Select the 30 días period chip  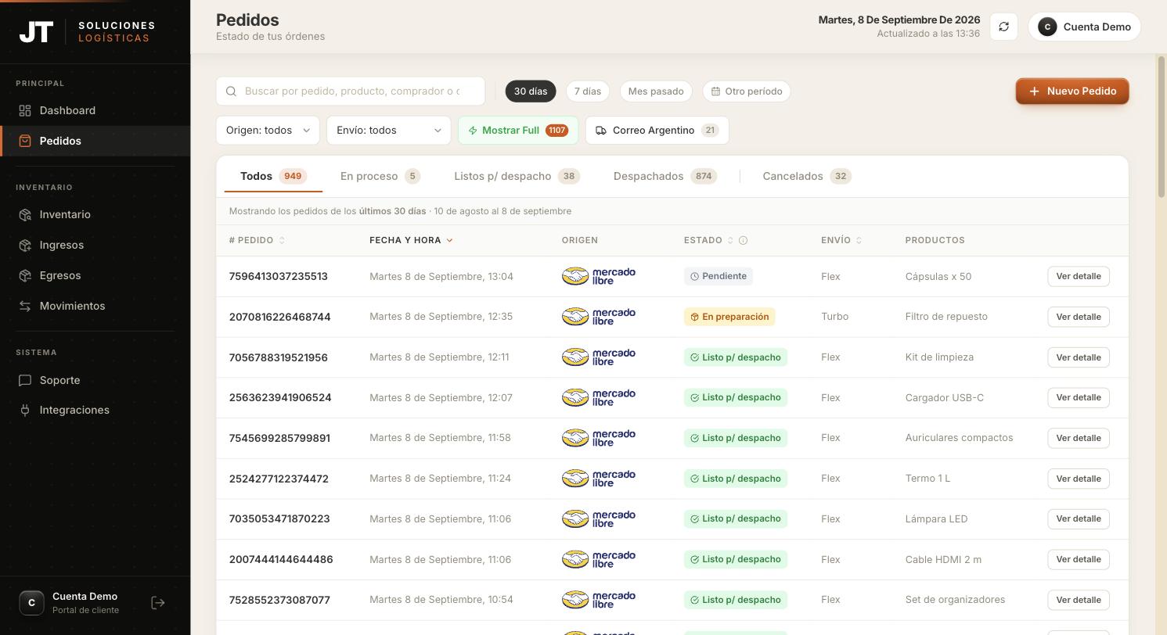pos(531,91)
